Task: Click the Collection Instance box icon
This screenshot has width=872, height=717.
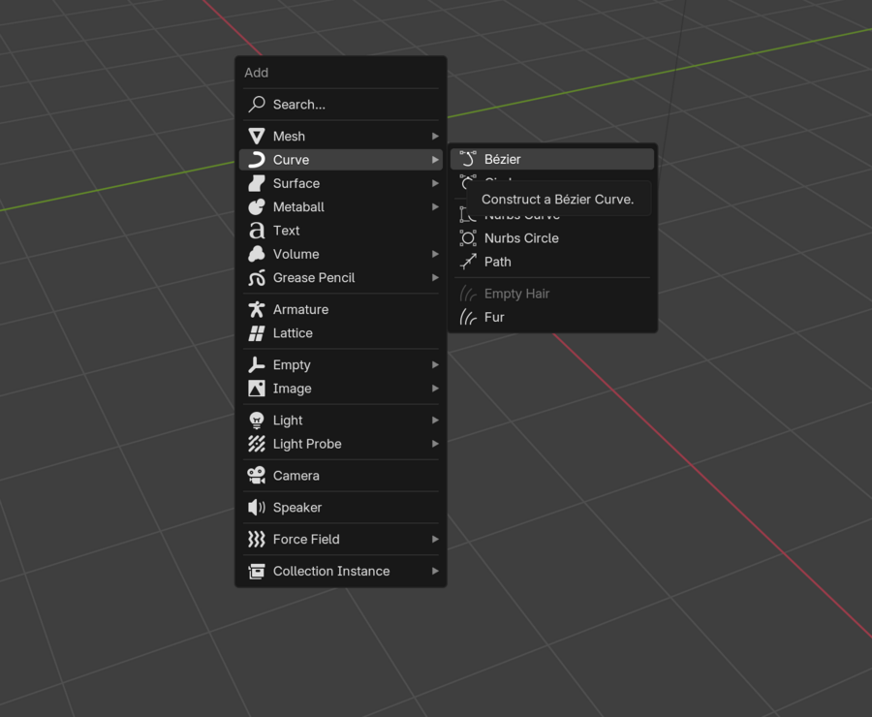Action: pos(257,571)
